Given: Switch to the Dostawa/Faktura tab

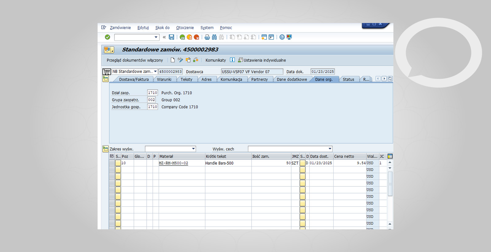Looking at the screenshot, I should click(x=134, y=79).
